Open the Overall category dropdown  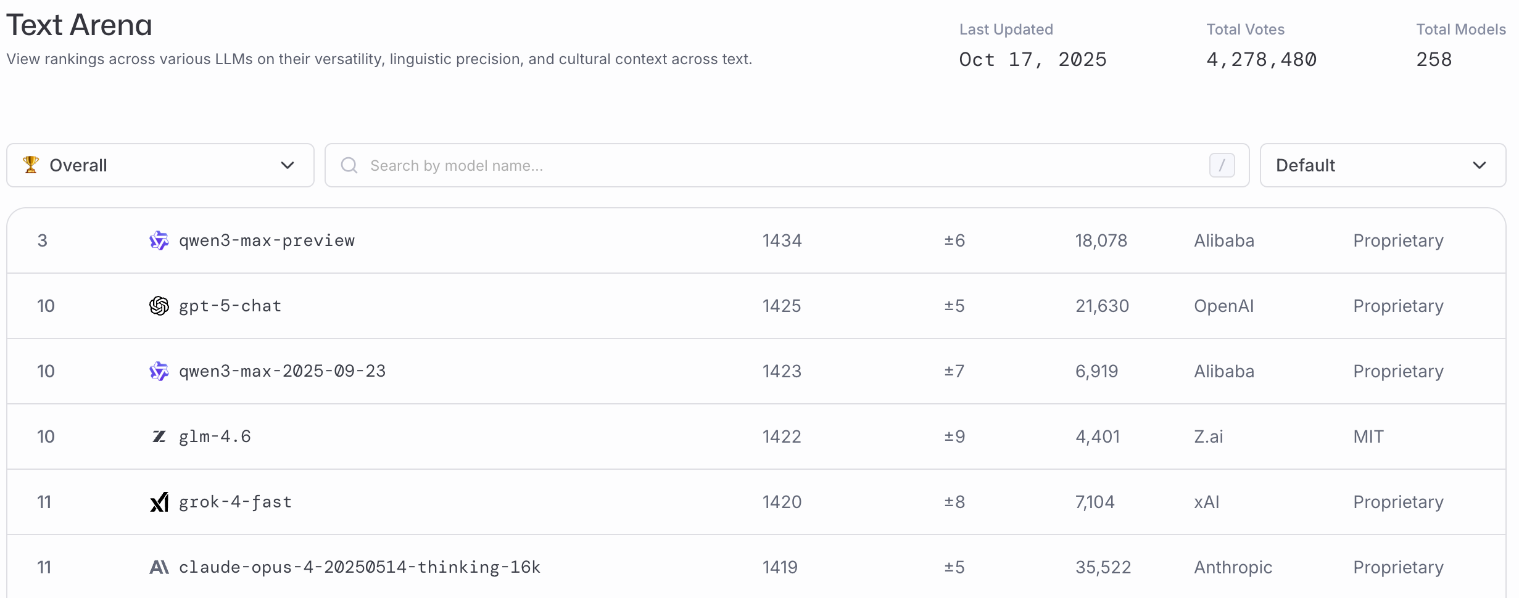point(160,165)
